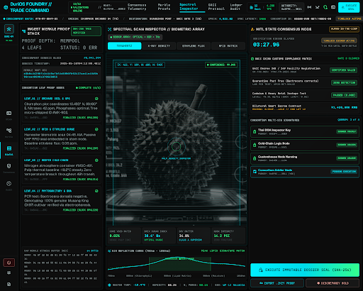
Task: Click the Core Void Ratio metric card
Action: pyautogui.click(x=124, y=236)
